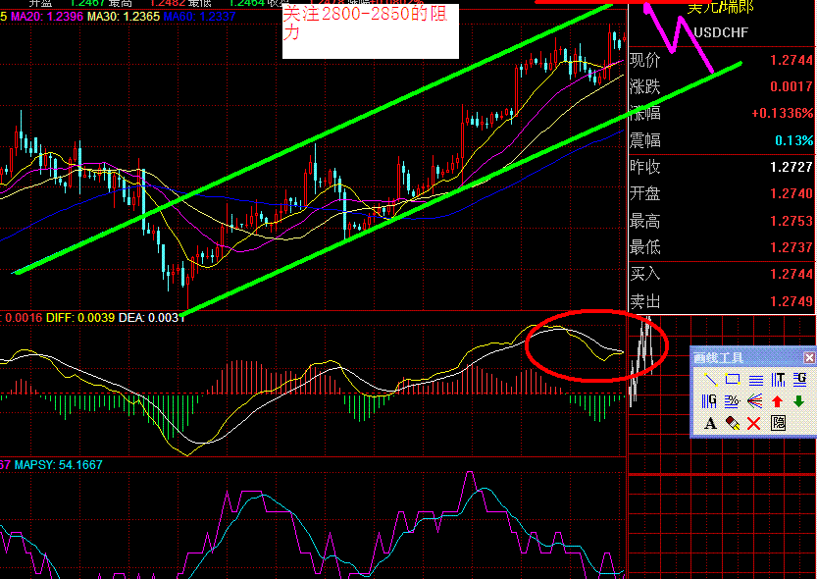Click the 买入 bid row label

coord(645,274)
